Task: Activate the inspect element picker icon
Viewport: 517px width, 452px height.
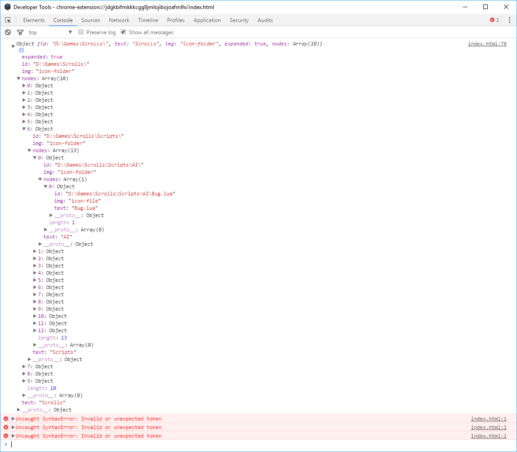Action: tap(8, 20)
